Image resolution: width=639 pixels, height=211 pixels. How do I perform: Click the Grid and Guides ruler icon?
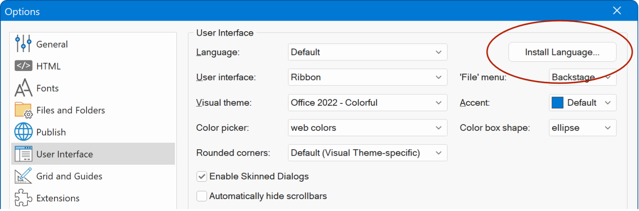(23, 176)
